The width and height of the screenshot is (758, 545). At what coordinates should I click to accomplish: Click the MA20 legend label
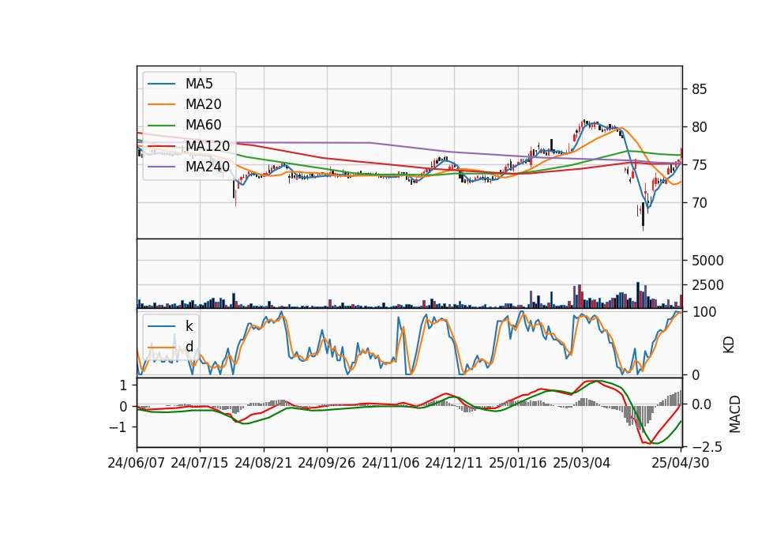coord(203,104)
